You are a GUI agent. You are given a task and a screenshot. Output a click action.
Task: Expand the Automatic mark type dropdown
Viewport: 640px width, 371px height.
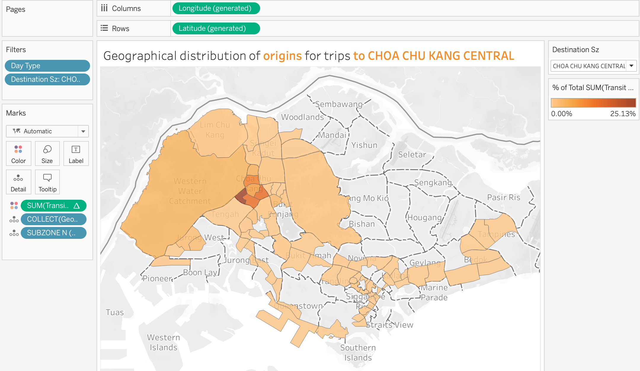tap(83, 131)
